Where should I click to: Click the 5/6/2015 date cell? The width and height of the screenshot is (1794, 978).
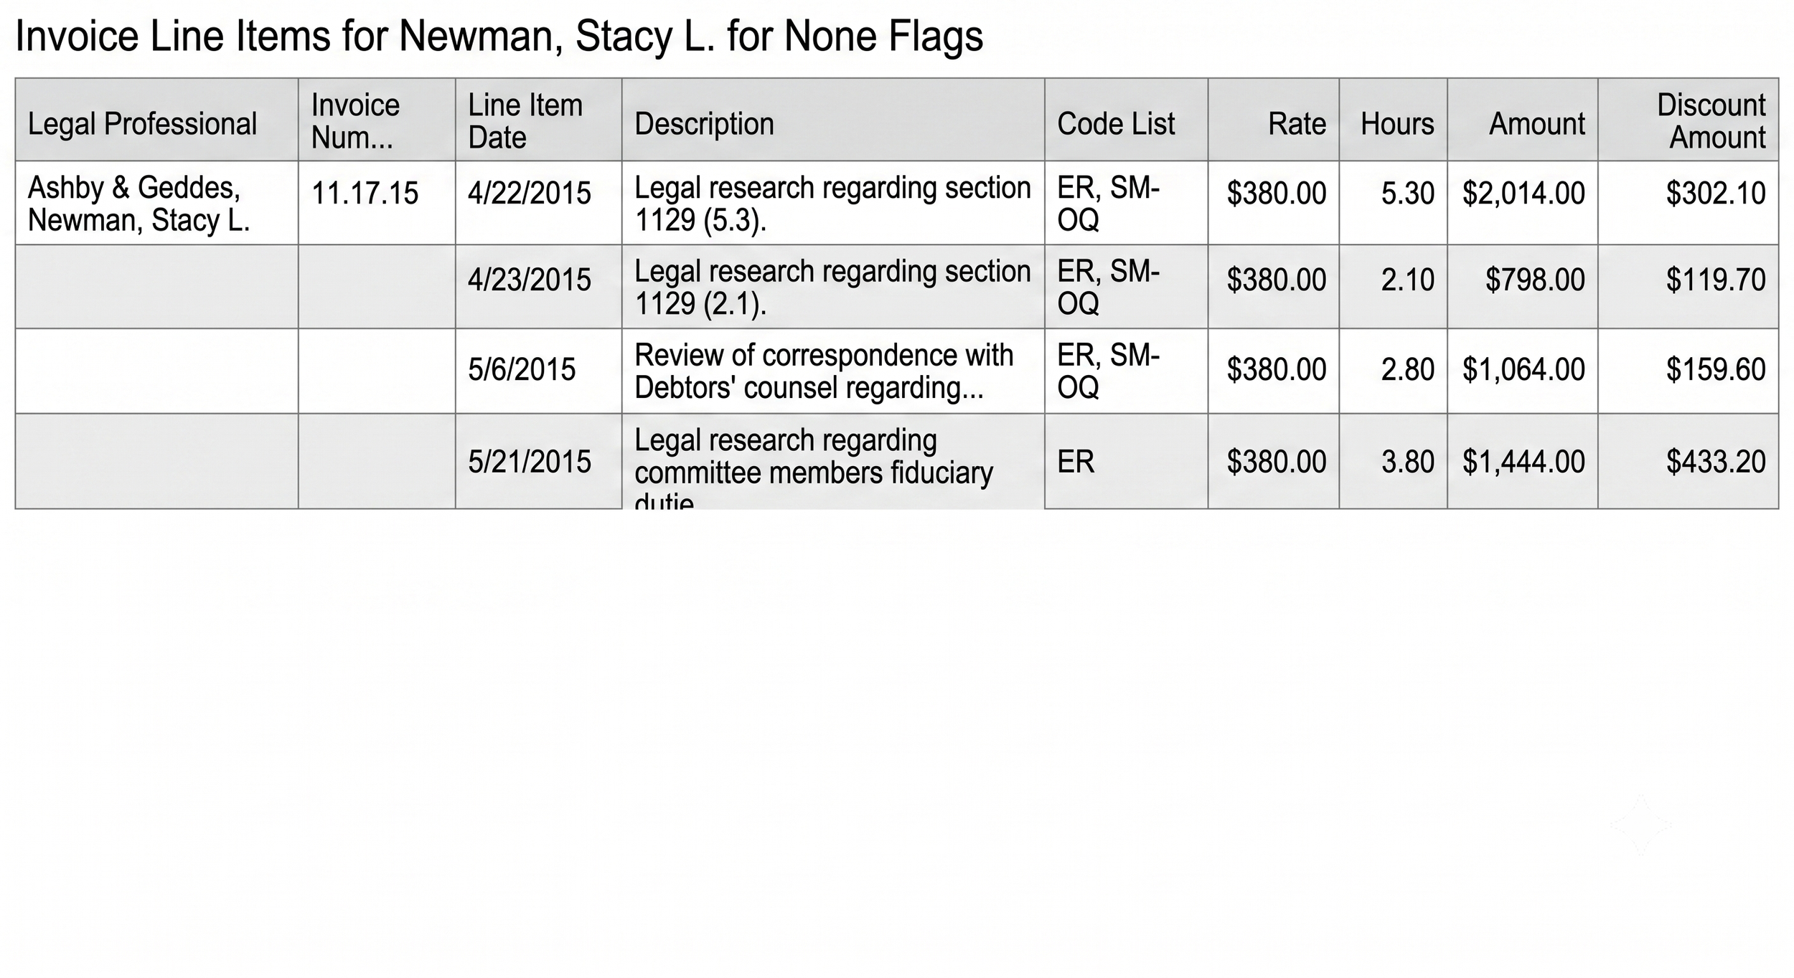click(x=538, y=371)
